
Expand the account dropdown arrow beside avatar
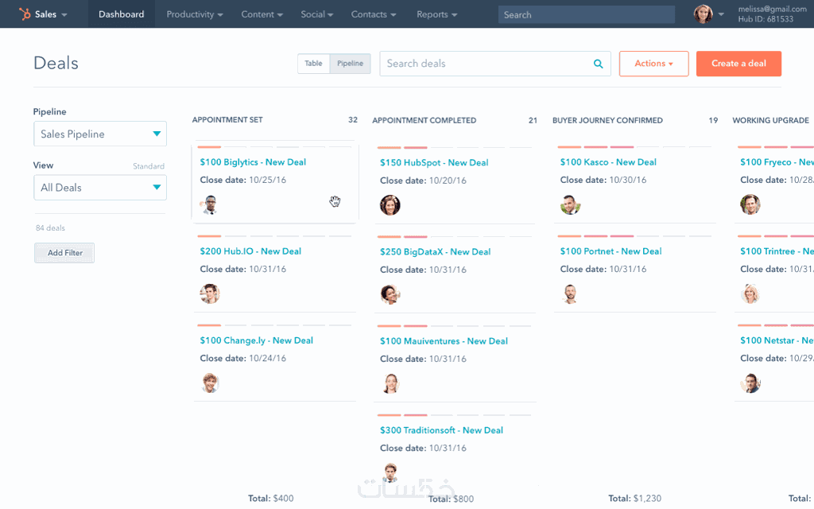tap(721, 14)
